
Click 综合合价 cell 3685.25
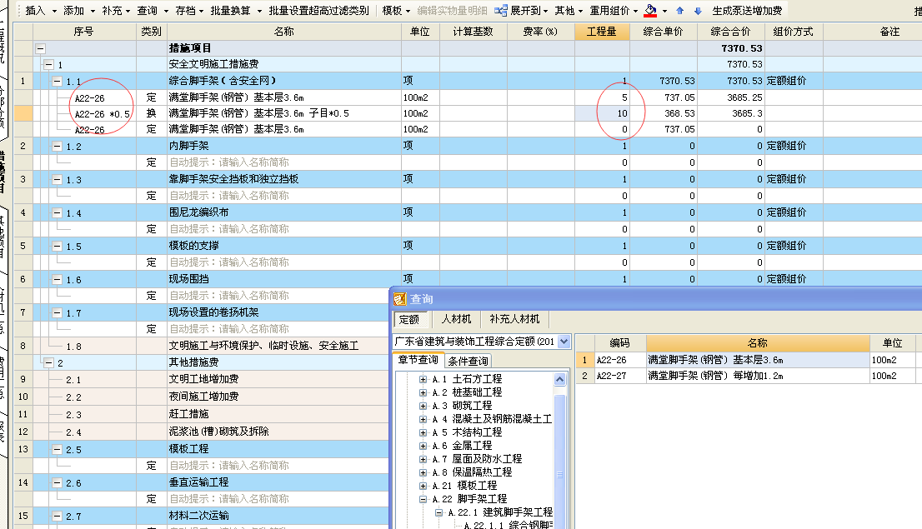coord(731,97)
